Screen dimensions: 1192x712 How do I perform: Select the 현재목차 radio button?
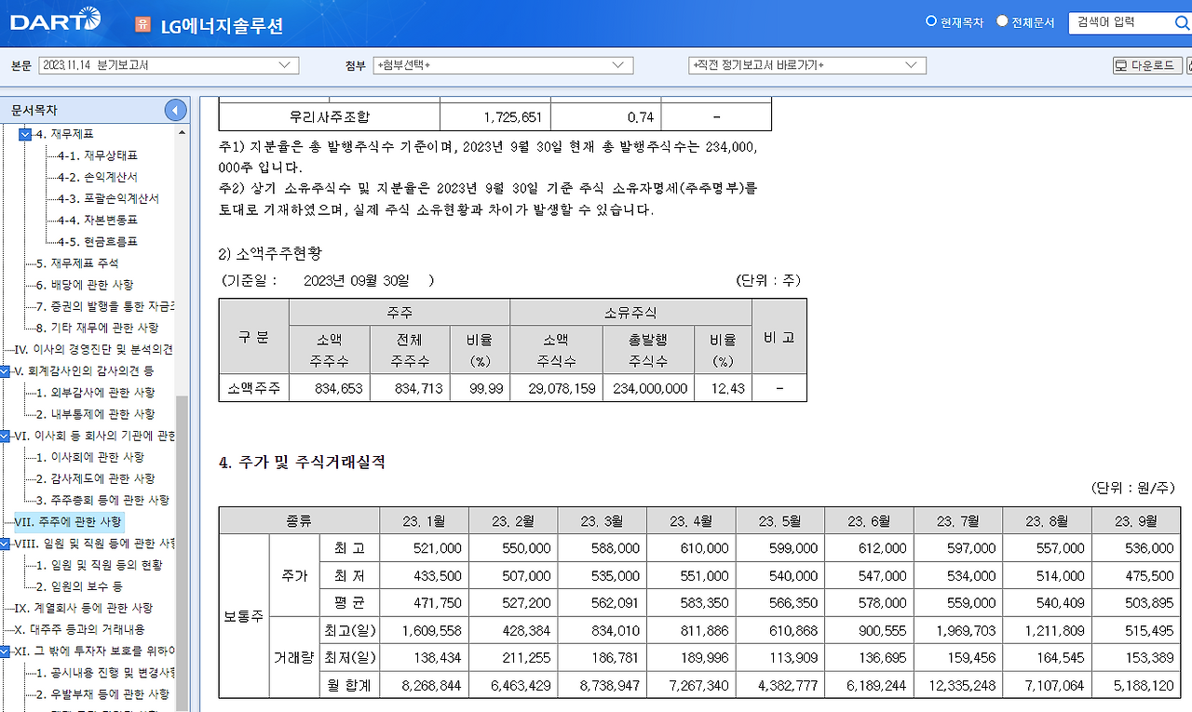930,20
